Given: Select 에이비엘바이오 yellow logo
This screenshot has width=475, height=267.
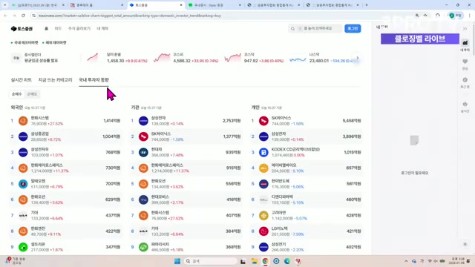Looking at the screenshot, I should tap(263, 168).
